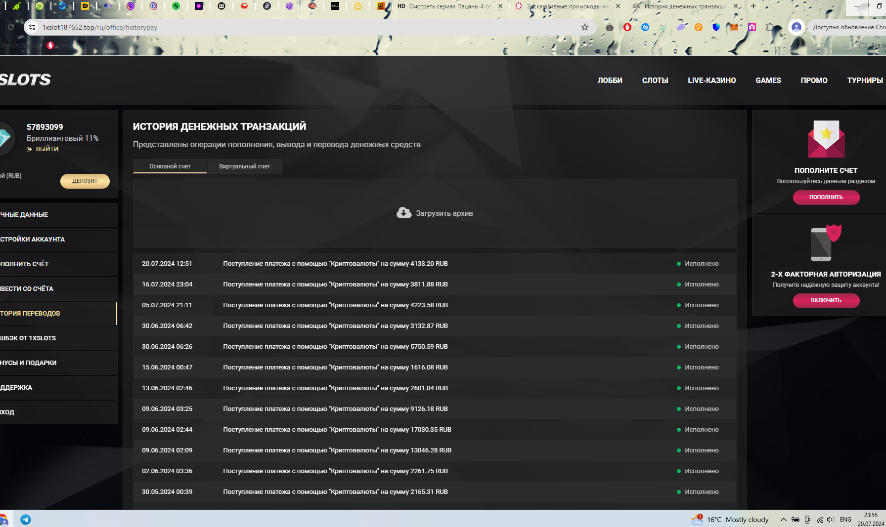Viewport: 886px width, 527px height.
Task: Click the blue shield extension icon
Action: pyautogui.click(x=716, y=27)
